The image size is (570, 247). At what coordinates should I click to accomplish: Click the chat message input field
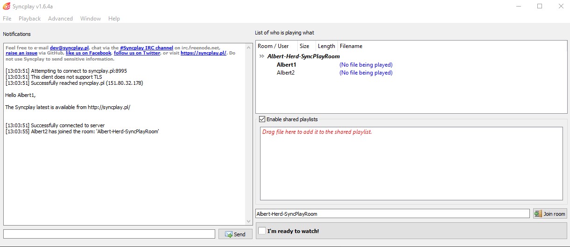[x=109, y=234]
